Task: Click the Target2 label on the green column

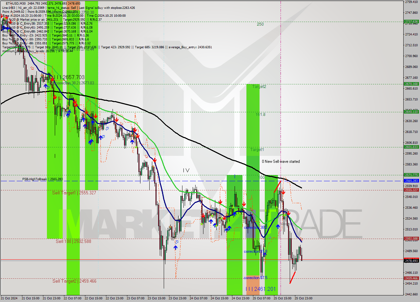Action: tap(259, 87)
